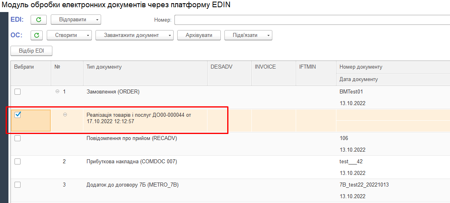Viewport: 450px width, 203px height.
Task: Expand the Завантажити документ dropdown
Action: 134,35
